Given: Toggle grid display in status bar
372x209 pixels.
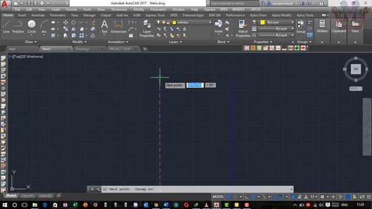Looking at the screenshot, I should coord(229,197).
